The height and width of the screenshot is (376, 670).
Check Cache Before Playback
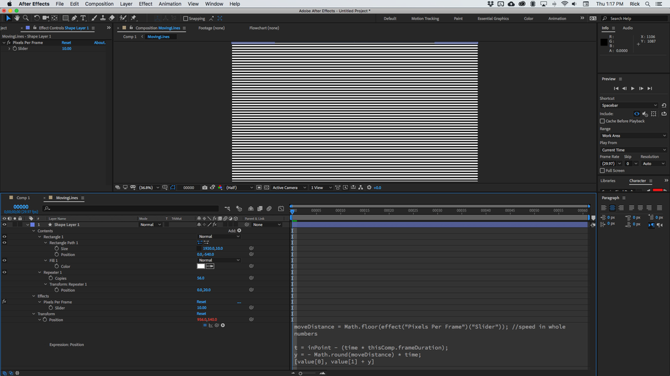(602, 121)
